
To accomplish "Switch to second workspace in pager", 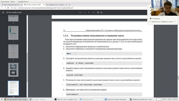I will point(164,99).
